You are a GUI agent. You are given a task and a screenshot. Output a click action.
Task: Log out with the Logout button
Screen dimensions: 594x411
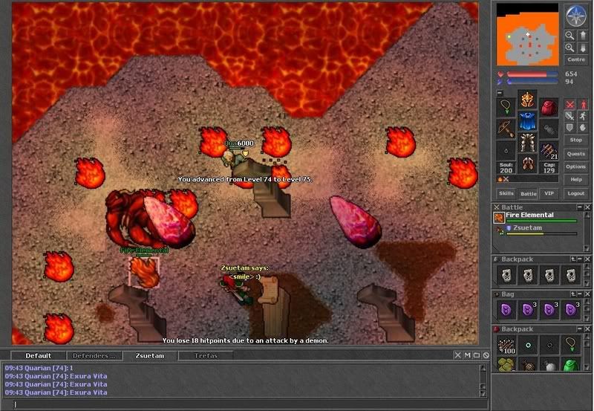576,193
